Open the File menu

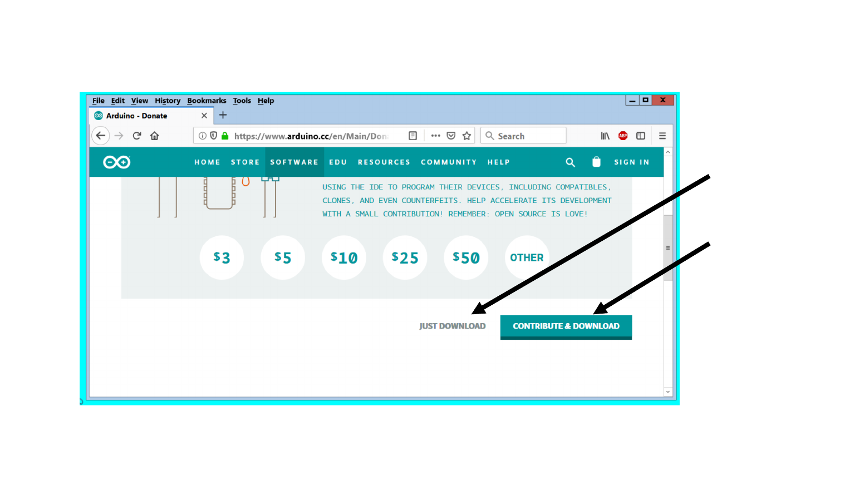[x=99, y=101]
